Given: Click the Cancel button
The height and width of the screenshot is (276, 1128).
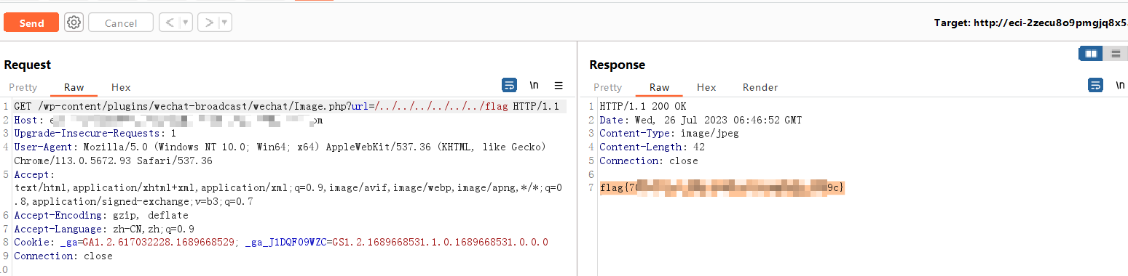Looking at the screenshot, I should coord(121,23).
